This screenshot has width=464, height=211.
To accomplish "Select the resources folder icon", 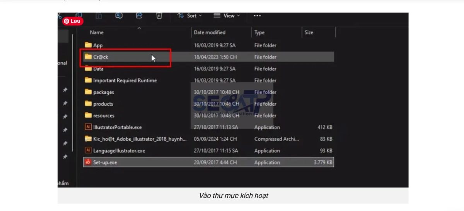I will point(88,115).
